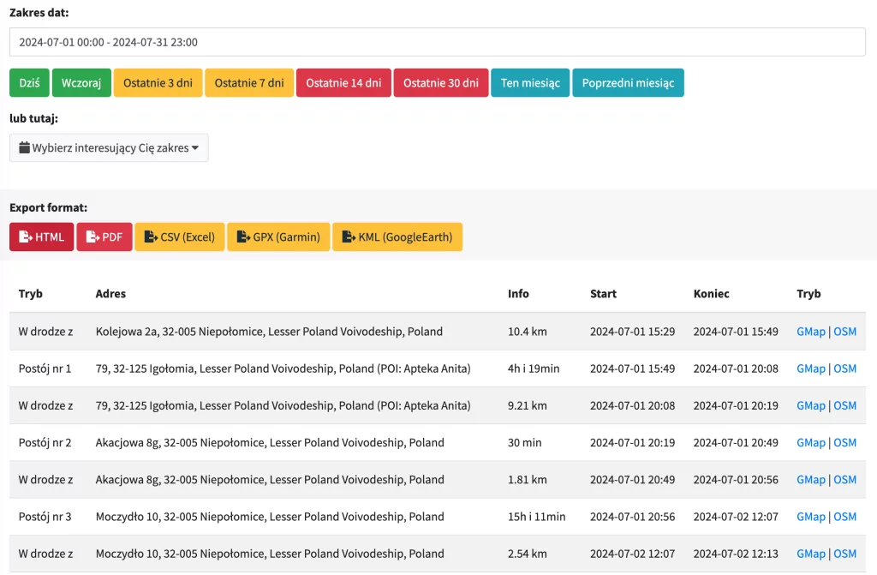Open OSM link for 1.81 km trip
877x575 pixels.
click(844, 479)
